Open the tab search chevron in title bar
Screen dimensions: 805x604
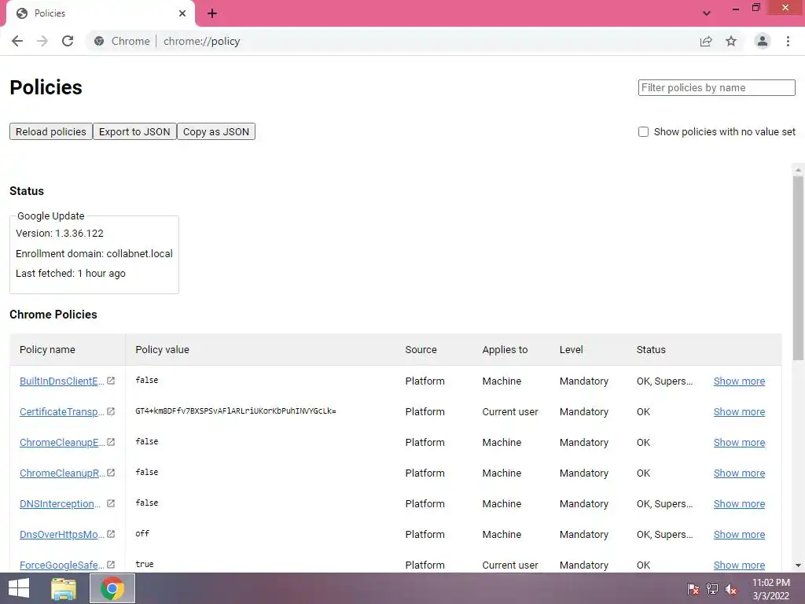click(707, 13)
